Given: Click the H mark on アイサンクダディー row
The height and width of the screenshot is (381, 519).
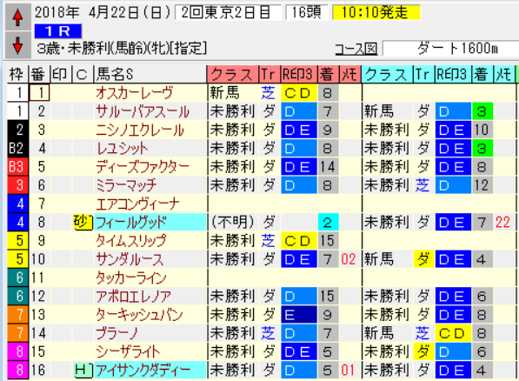Looking at the screenshot, I should pos(83,370).
